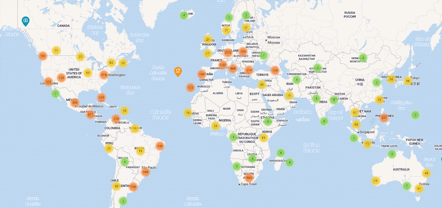
Task: Expand the 20 cluster over Perú
Action: (x=109, y=149)
